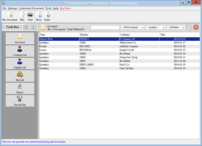Select the Quotation DFKD-124993 row
This screenshot has width=202, height=146.
pyautogui.click(x=119, y=65)
